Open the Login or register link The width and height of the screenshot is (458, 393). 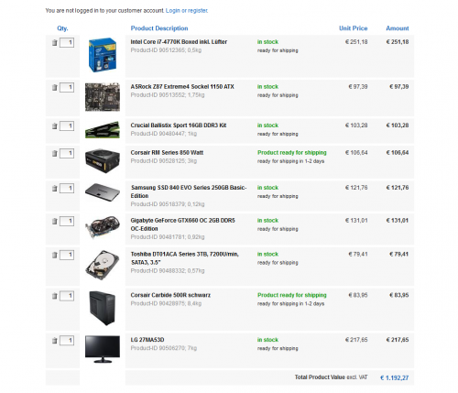187,11
